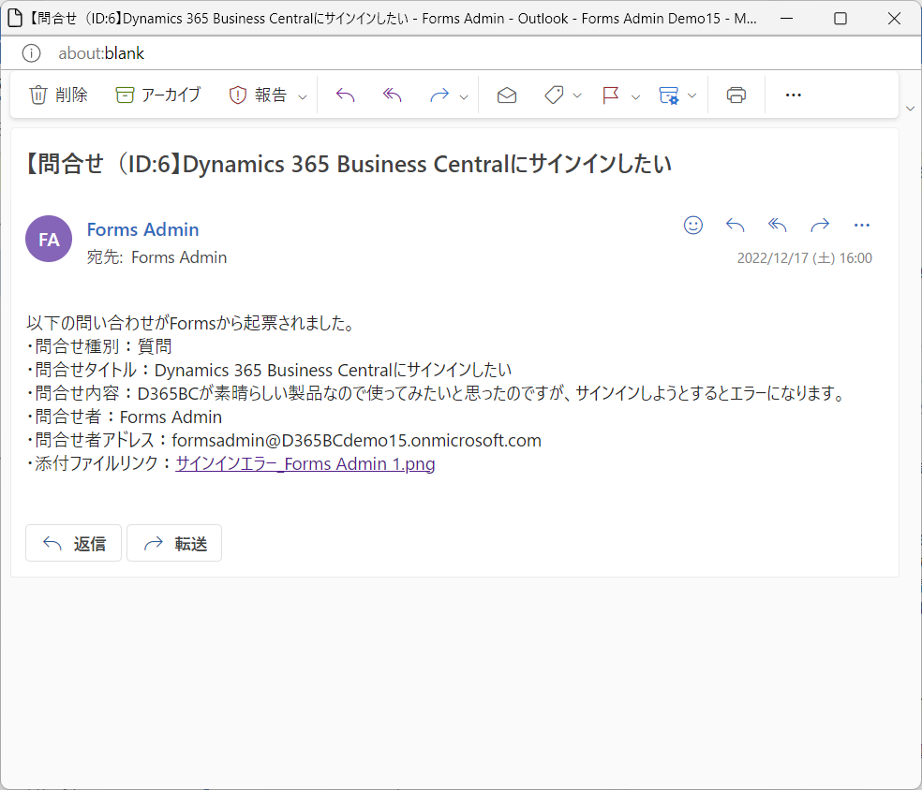Expand the 報告 dropdown arrow
This screenshot has width=922, height=790.
point(303,96)
